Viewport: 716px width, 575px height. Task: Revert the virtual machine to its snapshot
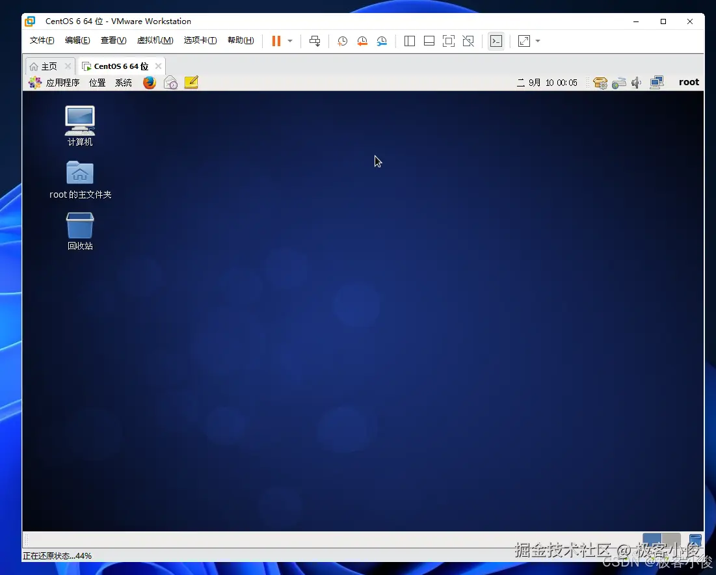362,41
